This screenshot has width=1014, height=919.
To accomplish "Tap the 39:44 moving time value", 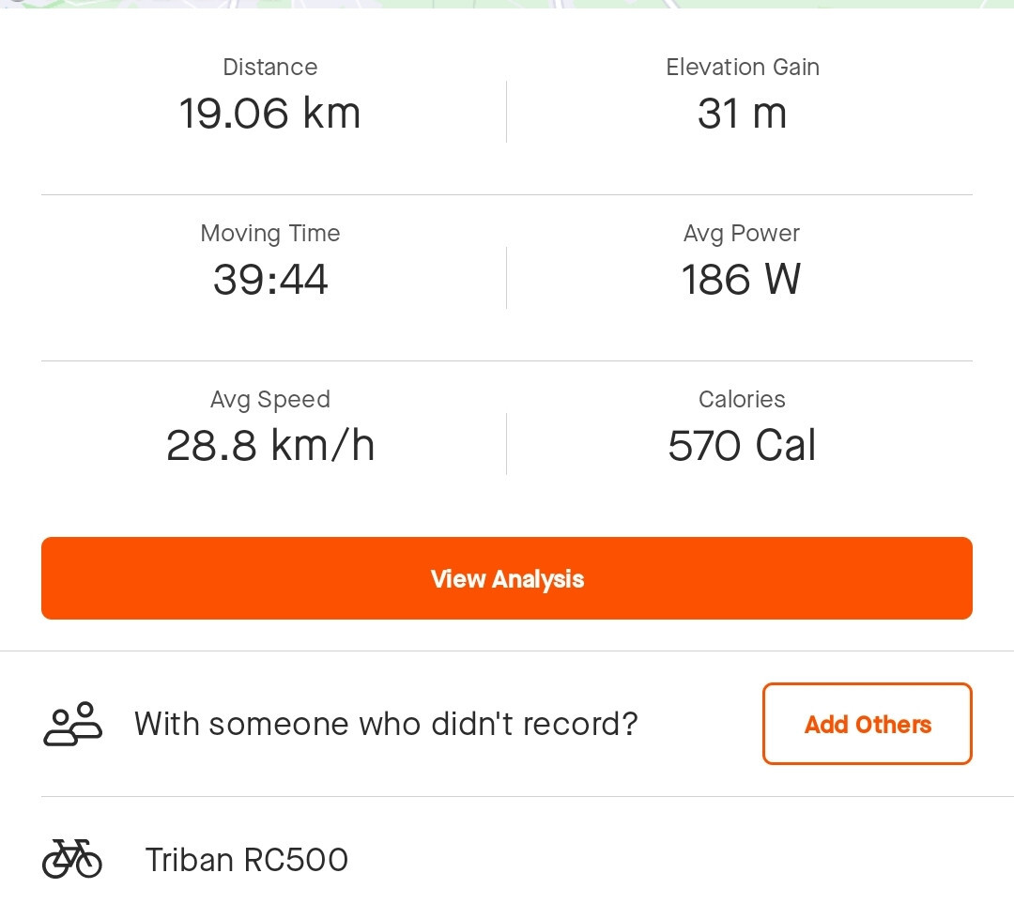I will point(270,280).
